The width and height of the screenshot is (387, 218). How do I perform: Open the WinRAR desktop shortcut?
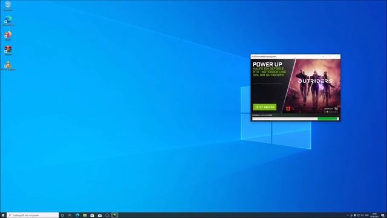(x=8, y=50)
